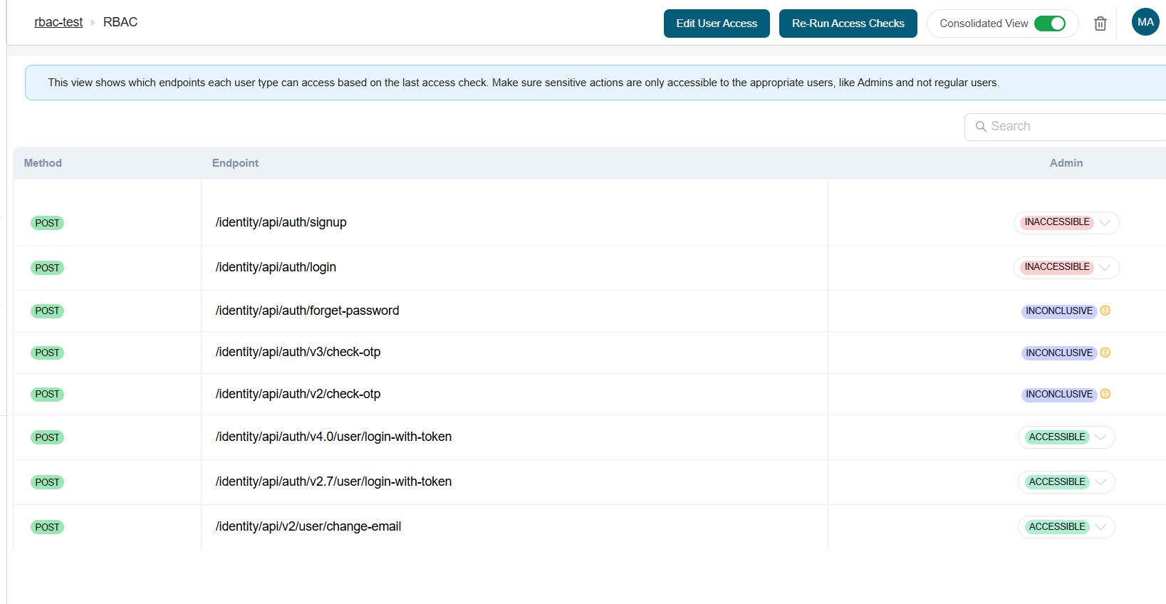Click the warning icon beside forget-password status

1105,311
